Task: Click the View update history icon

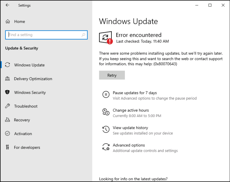Action: click(106, 130)
